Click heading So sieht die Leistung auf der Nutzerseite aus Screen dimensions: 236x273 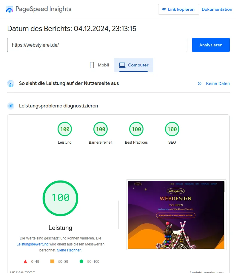click(69, 84)
